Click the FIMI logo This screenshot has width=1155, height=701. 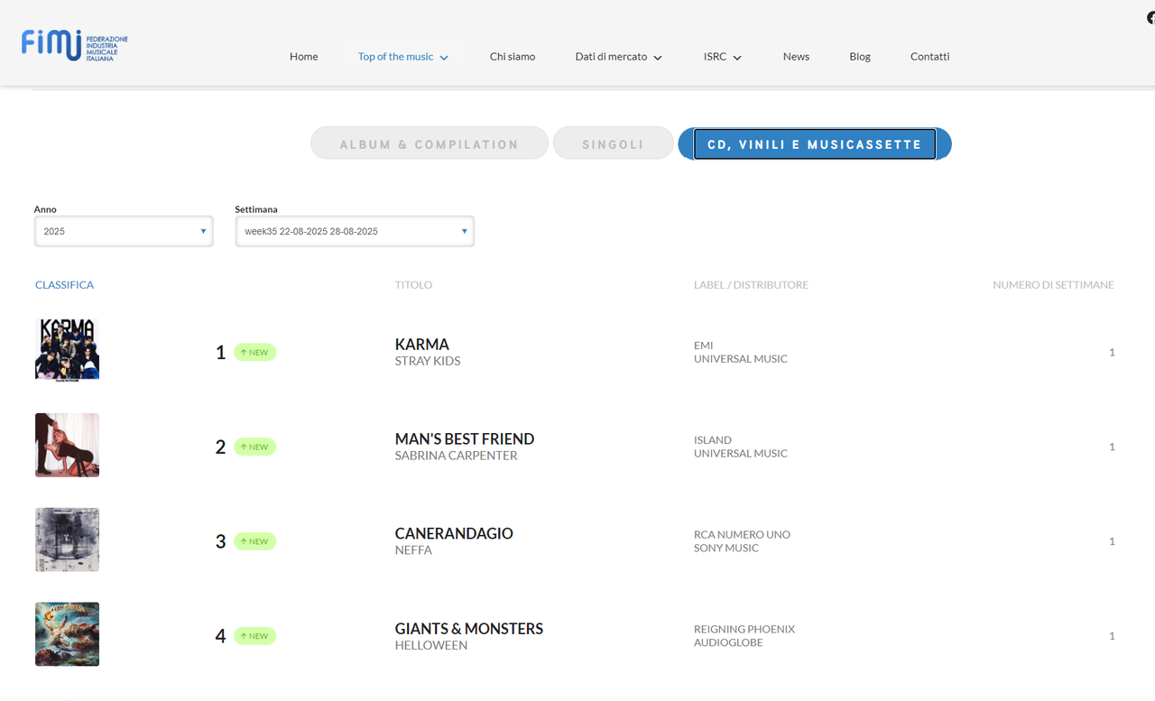[75, 45]
